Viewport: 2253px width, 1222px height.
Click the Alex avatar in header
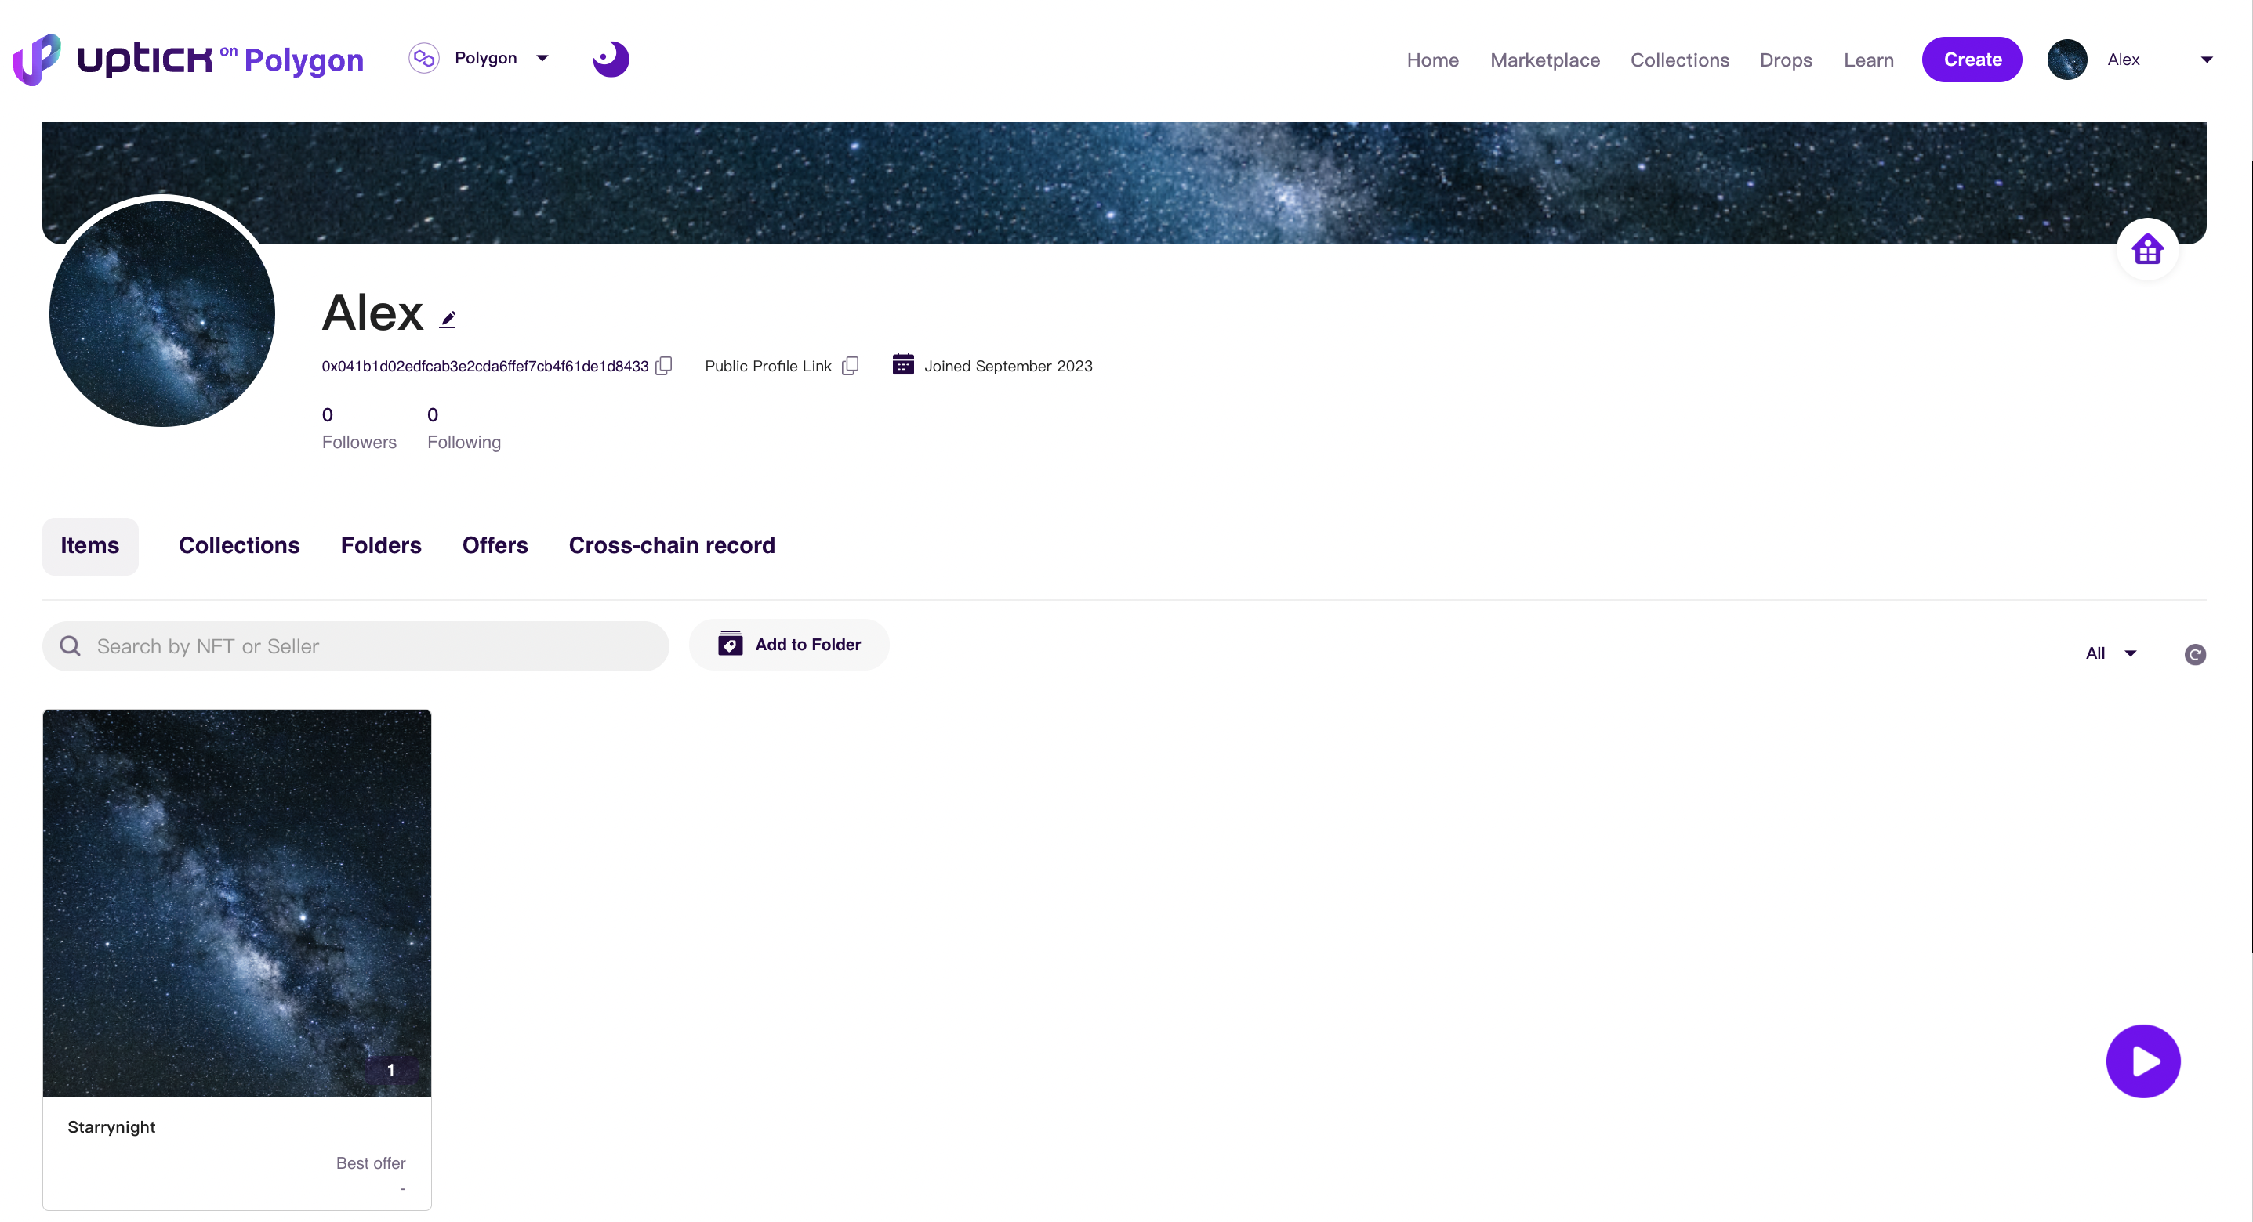click(2066, 60)
